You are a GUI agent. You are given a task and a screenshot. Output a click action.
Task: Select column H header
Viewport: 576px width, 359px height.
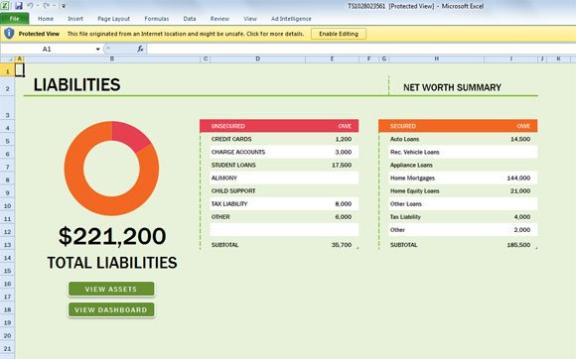(x=436, y=60)
